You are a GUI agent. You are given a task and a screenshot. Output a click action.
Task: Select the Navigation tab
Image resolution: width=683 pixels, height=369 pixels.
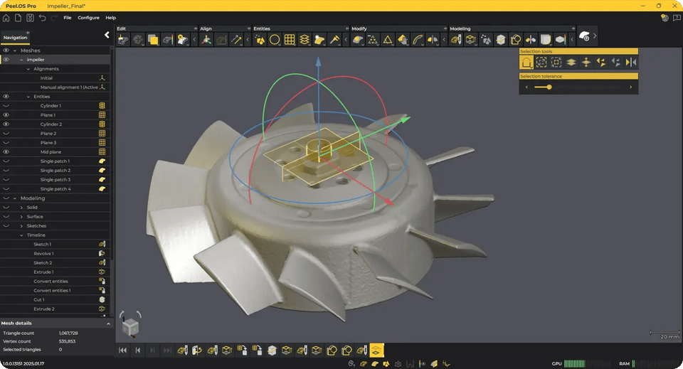pos(15,38)
